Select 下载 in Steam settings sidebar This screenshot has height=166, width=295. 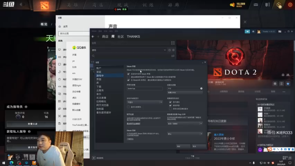[x=99, y=87]
